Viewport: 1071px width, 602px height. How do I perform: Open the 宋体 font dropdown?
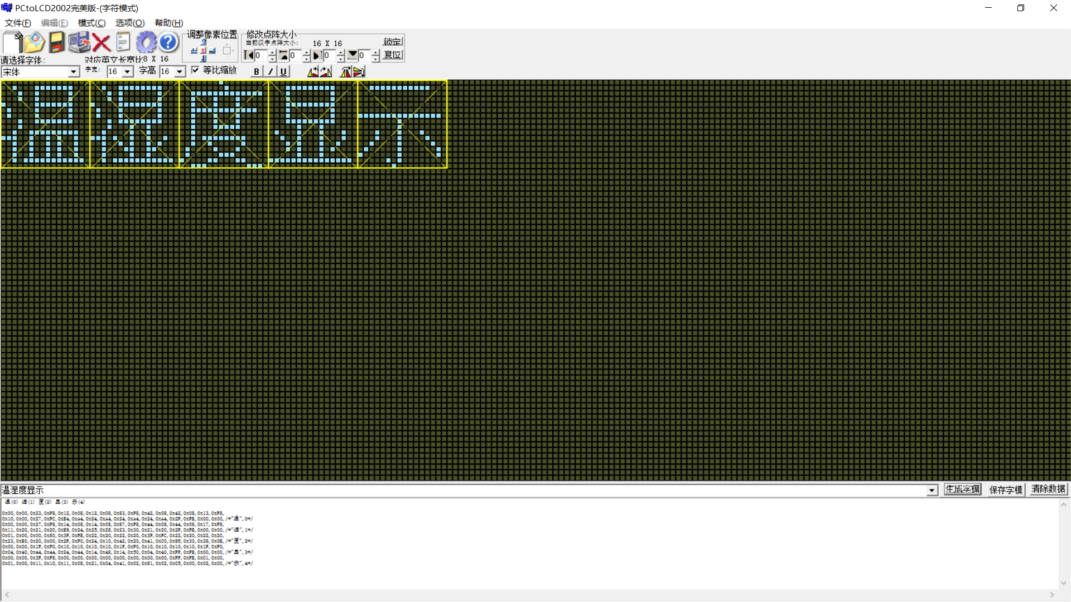click(74, 72)
